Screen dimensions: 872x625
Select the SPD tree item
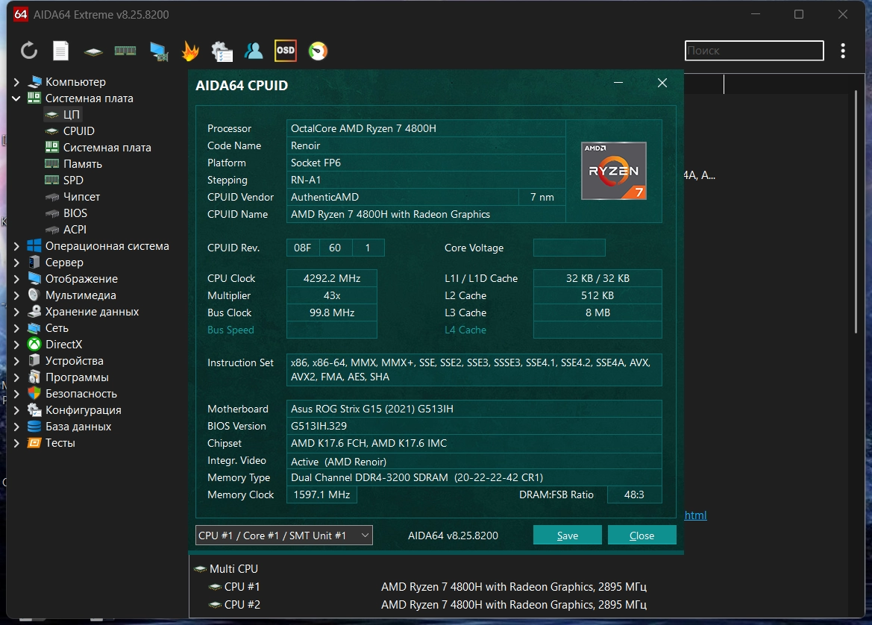[73, 180]
